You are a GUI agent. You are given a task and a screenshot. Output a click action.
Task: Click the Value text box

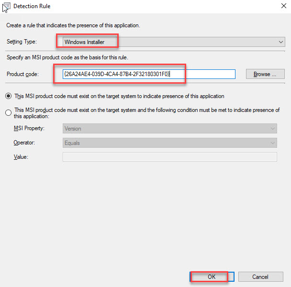pos(170,157)
